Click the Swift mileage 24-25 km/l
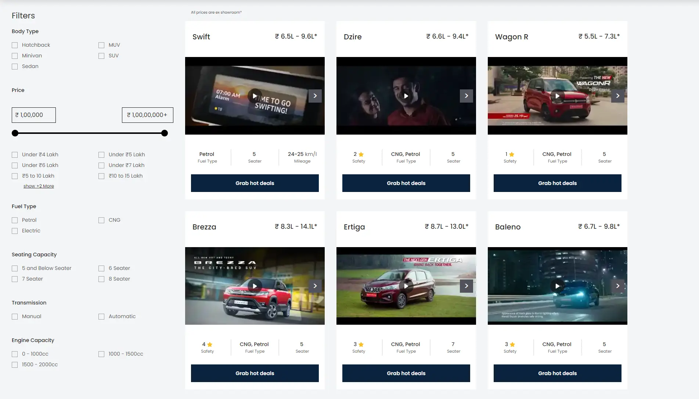This screenshot has width=699, height=399. pos(302,154)
